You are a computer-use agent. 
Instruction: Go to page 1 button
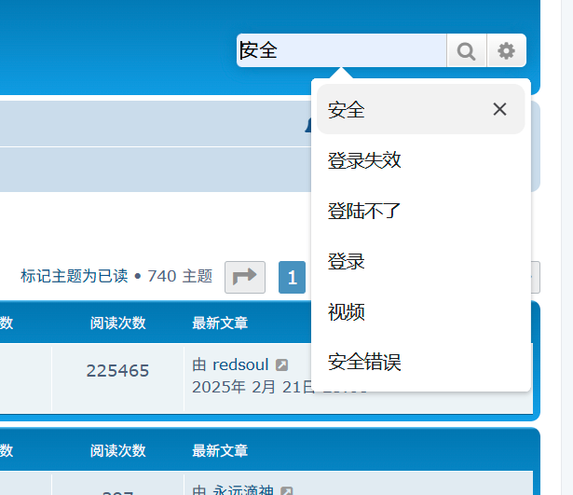[292, 277]
